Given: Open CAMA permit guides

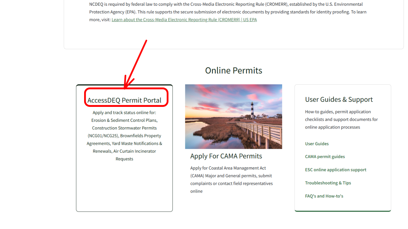Looking at the screenshot, I should tap(325, 156).
